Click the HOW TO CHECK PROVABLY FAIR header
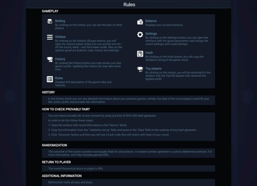 tap(66, 109)
